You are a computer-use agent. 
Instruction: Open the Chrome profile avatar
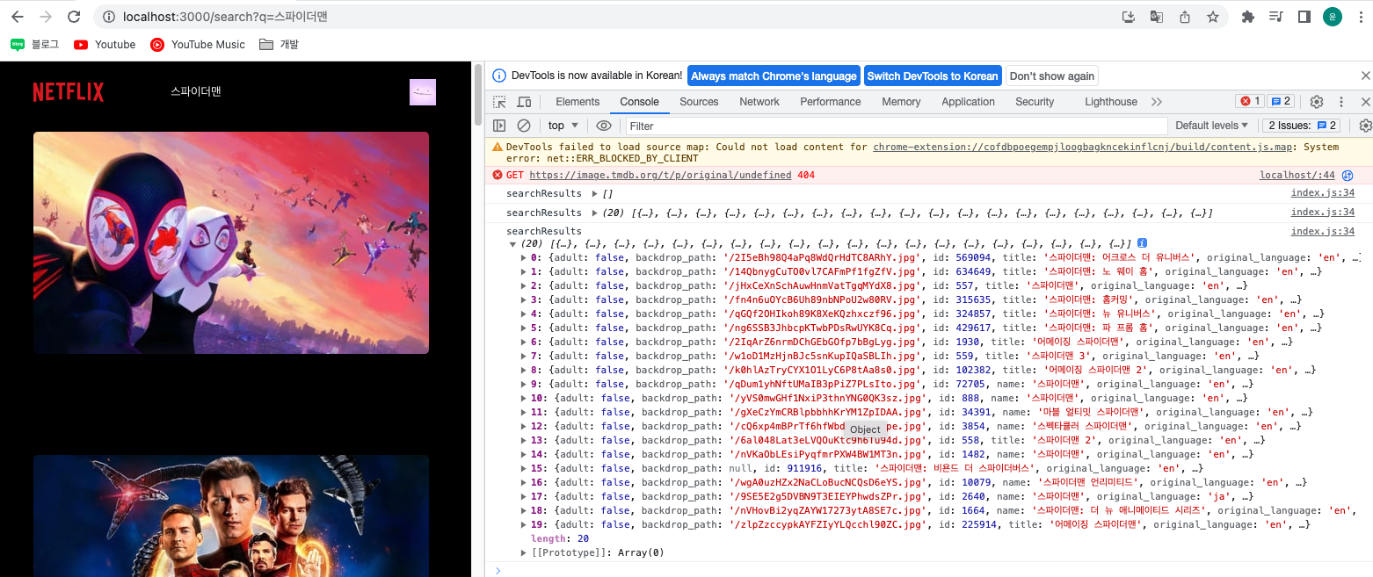point(1333,17)
